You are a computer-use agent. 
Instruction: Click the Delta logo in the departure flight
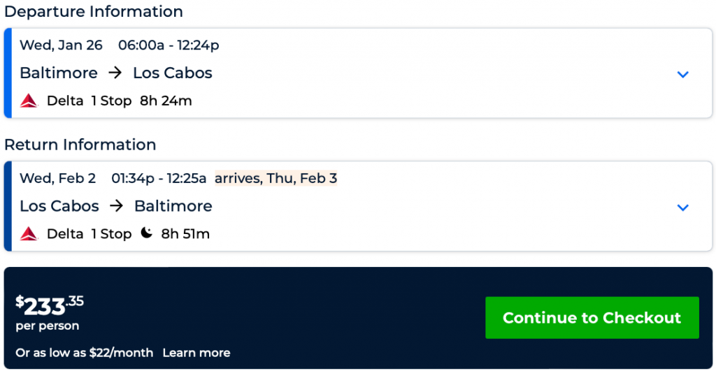pos(29,101)
